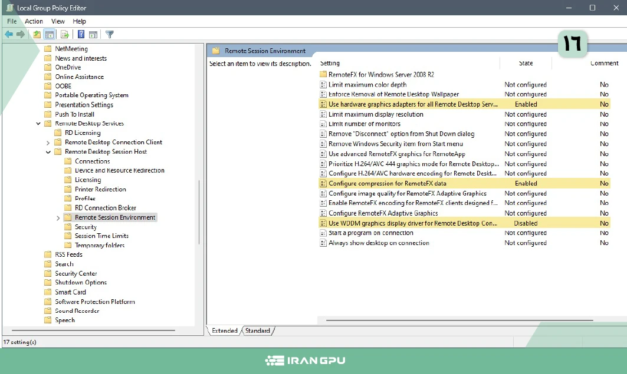Image resolution: width=627 pixels, height=374 pixels.
Task: Select the Use WDDM graphics display driver policy
Action: click(412, 223)
